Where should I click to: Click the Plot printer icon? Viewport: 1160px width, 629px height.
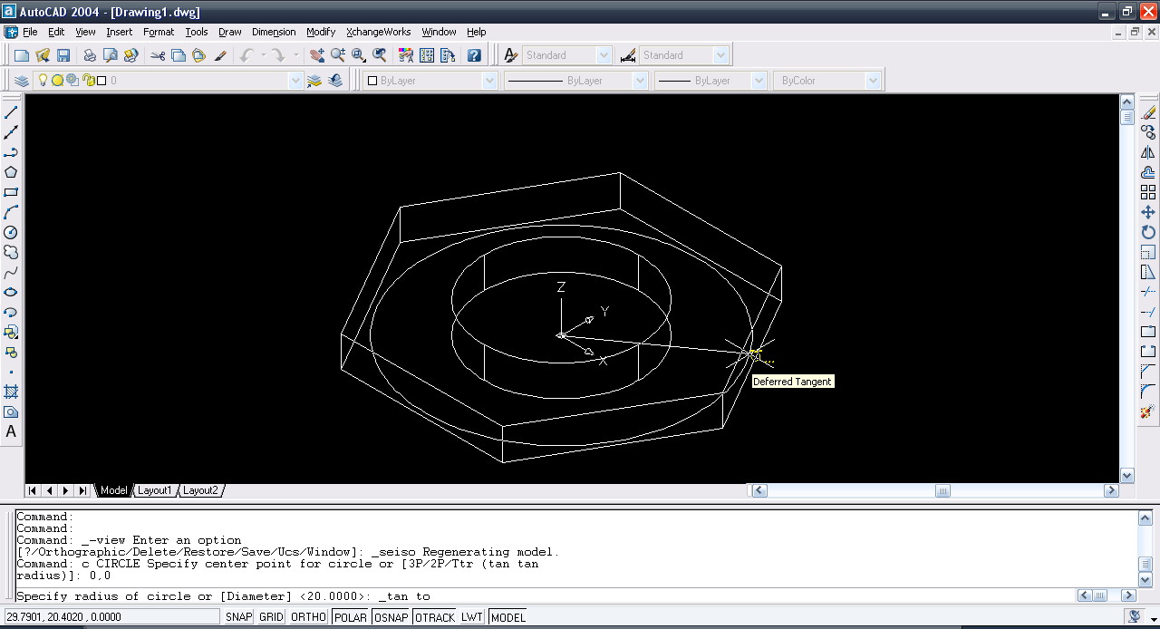[90, 55]
